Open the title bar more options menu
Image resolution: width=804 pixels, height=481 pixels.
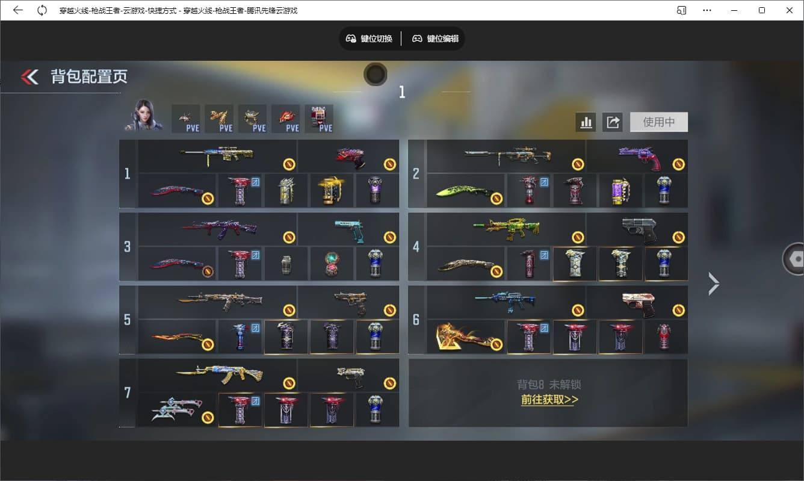[x=707, y=10]
